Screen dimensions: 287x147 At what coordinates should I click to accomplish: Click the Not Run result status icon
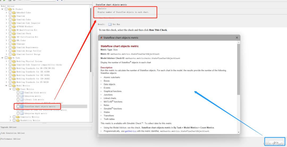click(110, 24)
